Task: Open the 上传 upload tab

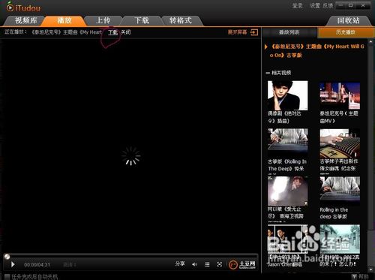Action: (x=103, y=20)
